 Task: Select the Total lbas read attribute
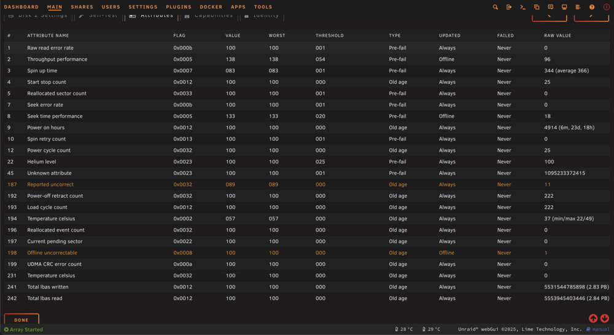tap(45, 298)
